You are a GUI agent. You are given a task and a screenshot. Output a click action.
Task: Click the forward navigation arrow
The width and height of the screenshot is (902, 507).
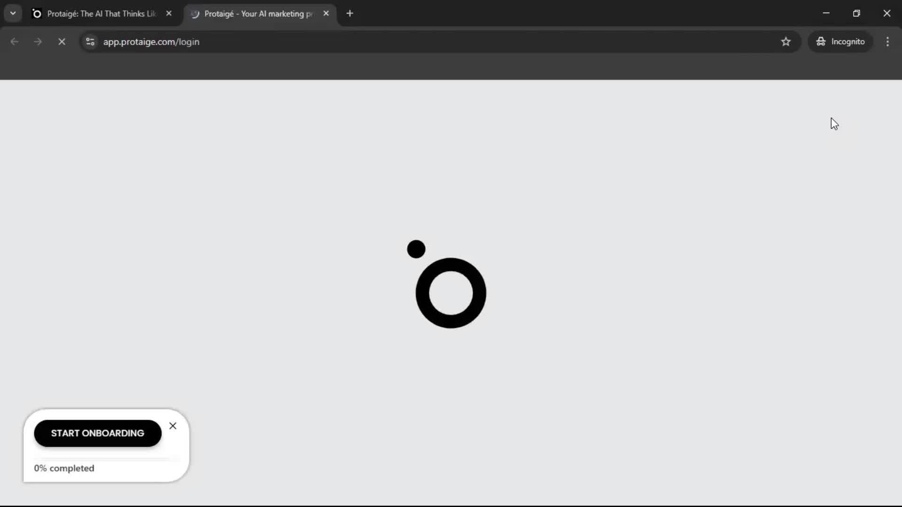37,42
